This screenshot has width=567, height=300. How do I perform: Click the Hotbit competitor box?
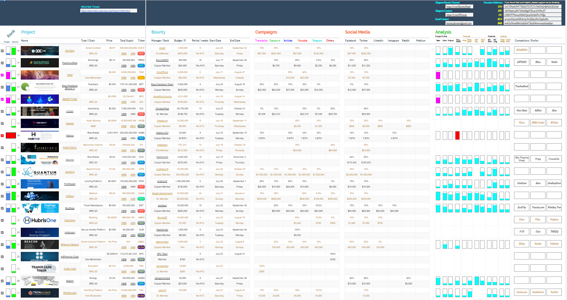[x=554, y=62]
